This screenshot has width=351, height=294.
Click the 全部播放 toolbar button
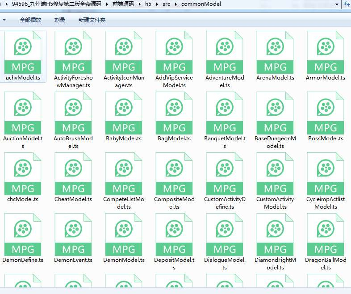(30, 20)
